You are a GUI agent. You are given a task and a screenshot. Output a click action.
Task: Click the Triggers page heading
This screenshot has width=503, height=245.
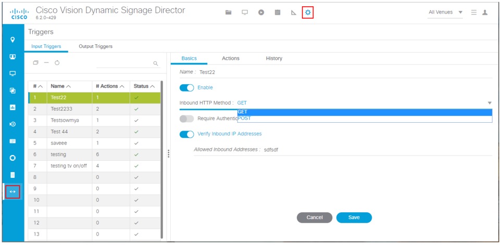point(41,32)
